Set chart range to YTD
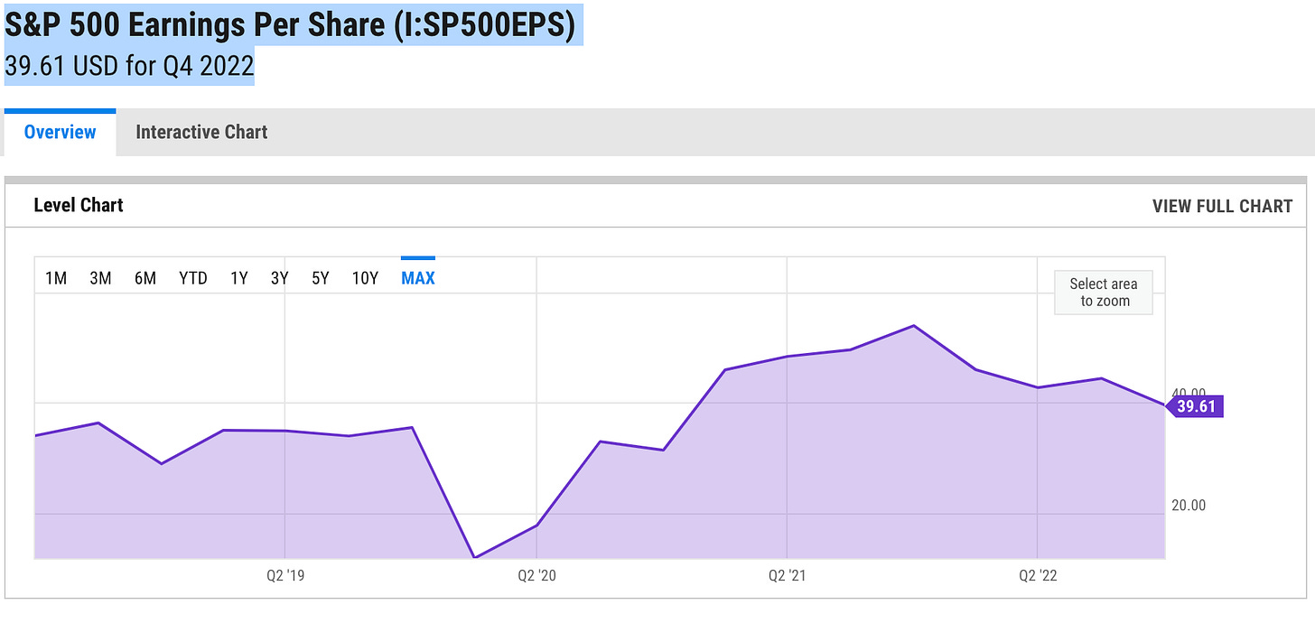 point(193,278)
